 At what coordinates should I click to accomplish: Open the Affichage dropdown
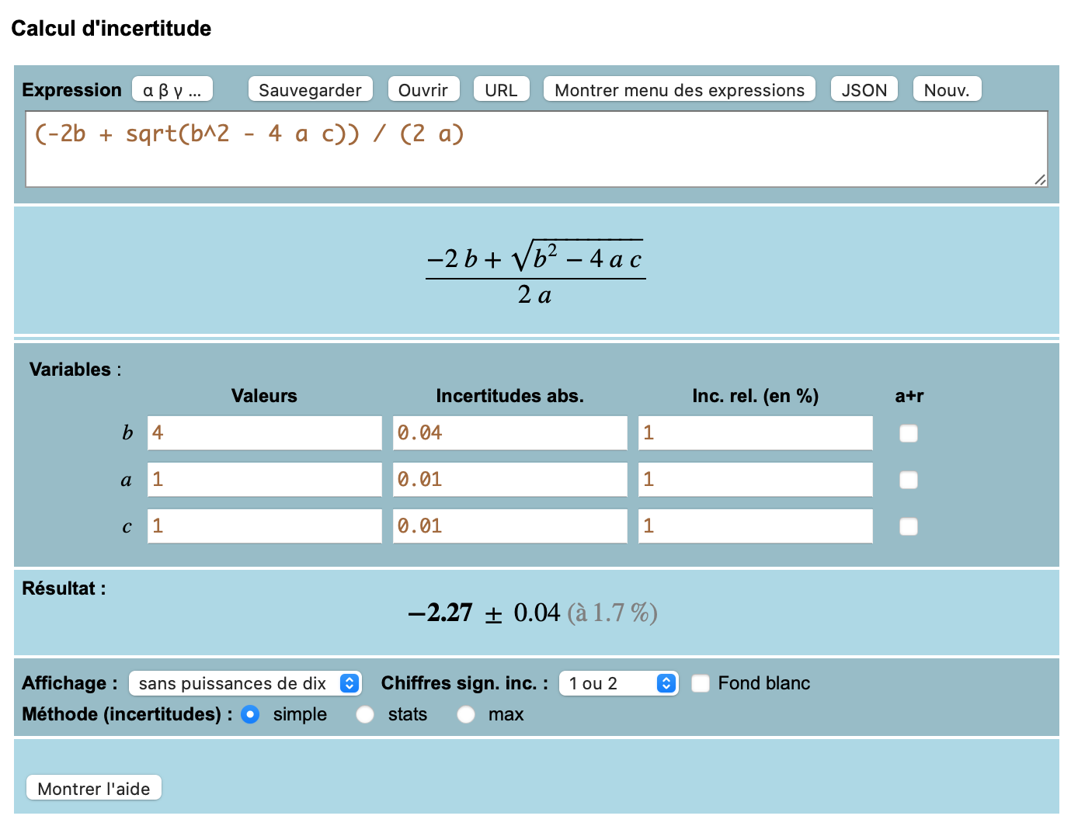245,683
